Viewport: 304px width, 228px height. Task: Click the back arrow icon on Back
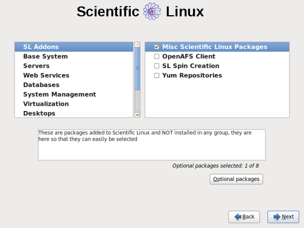point(237,217)
